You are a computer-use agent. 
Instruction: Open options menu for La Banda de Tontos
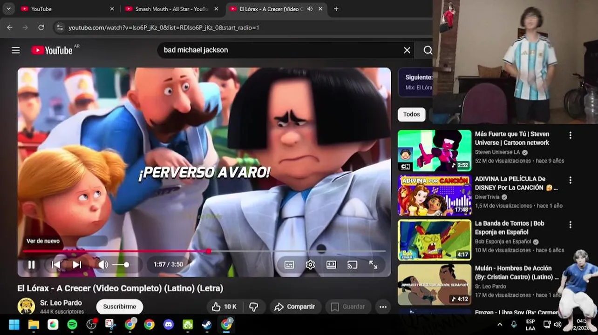[x=570, y=225]
